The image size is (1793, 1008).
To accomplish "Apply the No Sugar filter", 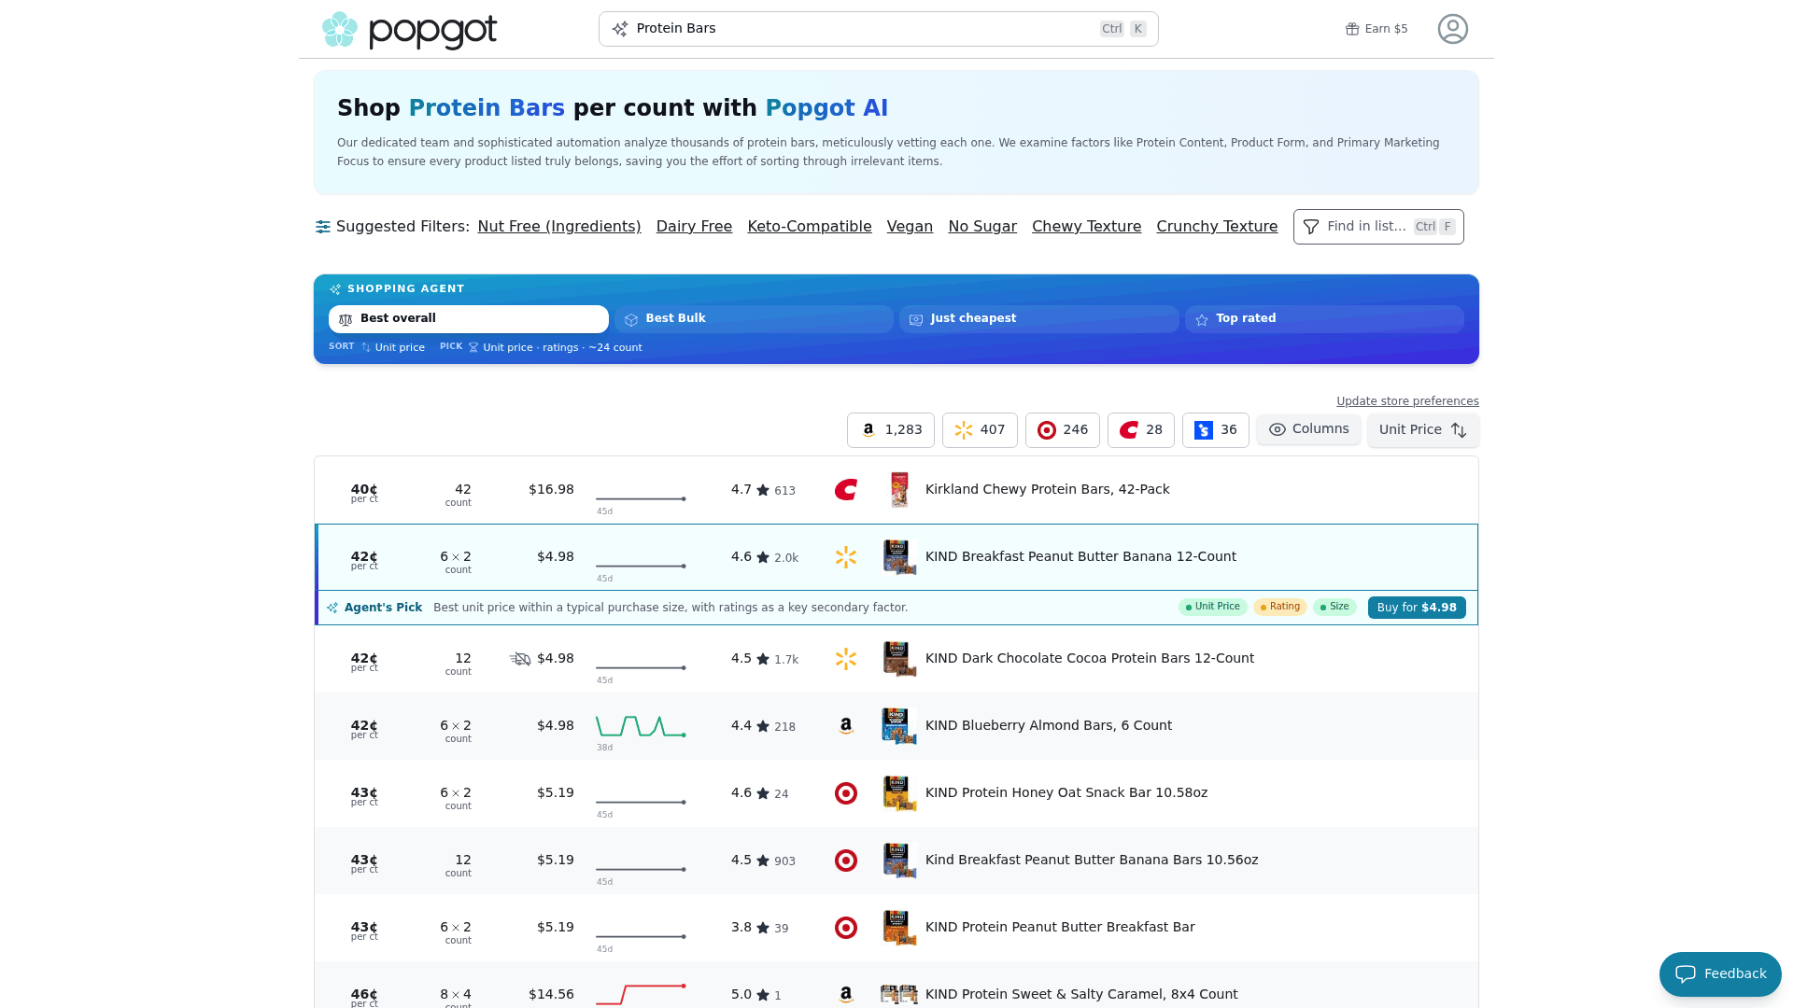I will [x=982, y=227].
